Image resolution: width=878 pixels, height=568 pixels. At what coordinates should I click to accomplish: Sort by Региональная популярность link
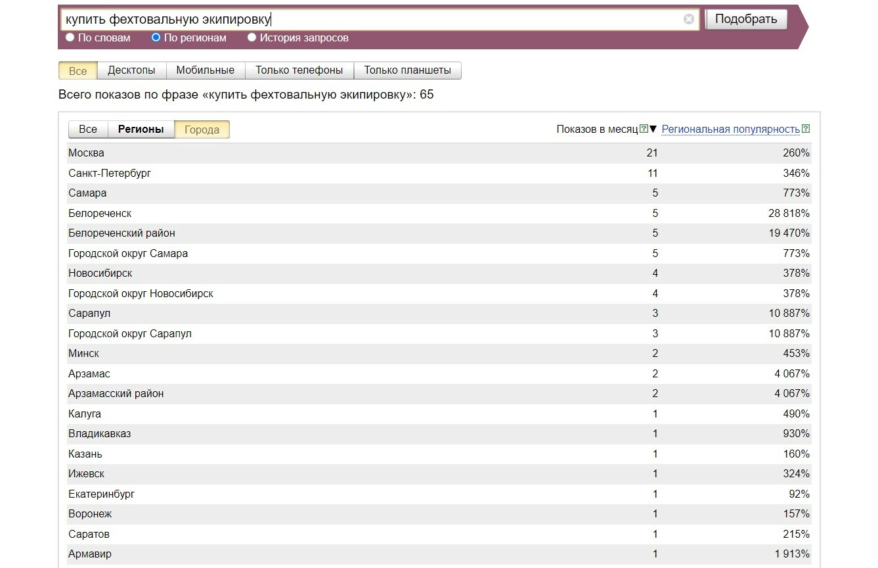[730, 130]
